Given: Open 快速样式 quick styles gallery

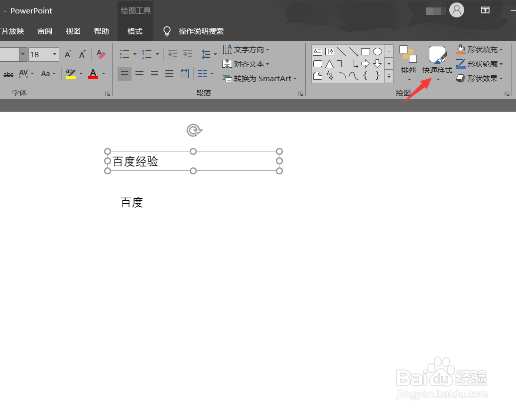Looking at the screenshot, I should (x=437, y=63).
